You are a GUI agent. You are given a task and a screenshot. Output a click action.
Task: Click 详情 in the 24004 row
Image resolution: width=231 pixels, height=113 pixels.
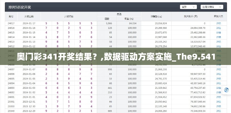(218, 83)
